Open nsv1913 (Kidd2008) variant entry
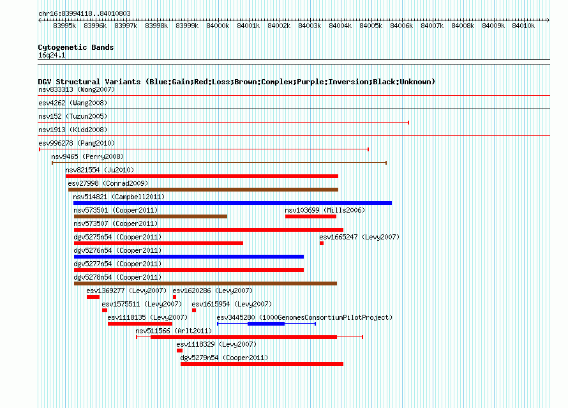The width and height of the screenshot is (568, 408). coord(73,130)
